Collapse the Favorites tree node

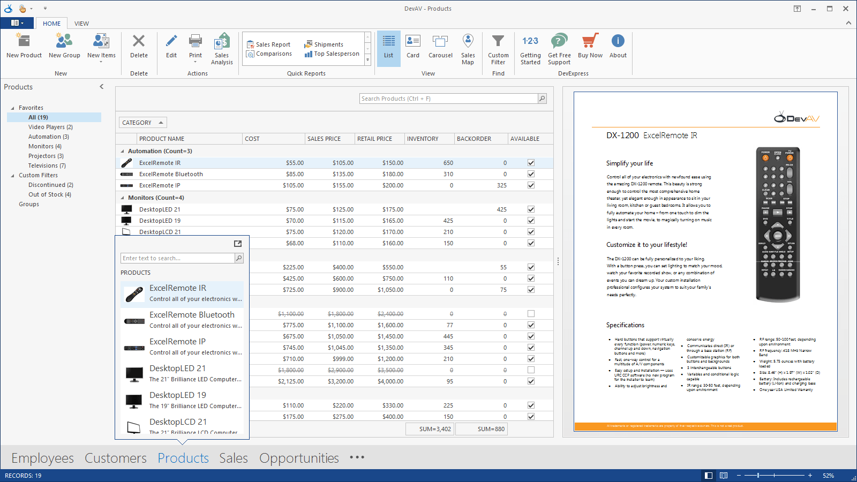click(x=13, y=108)
